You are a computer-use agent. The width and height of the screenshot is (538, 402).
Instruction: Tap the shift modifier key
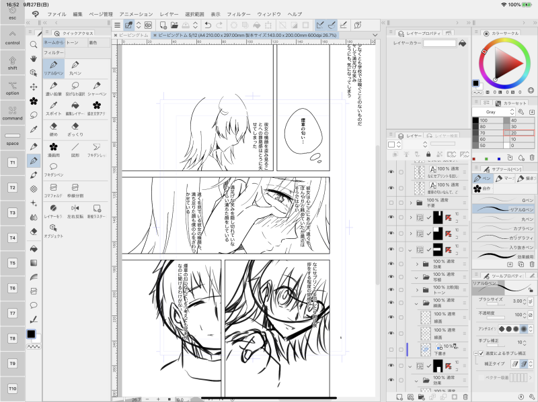(x=12, y=62)
